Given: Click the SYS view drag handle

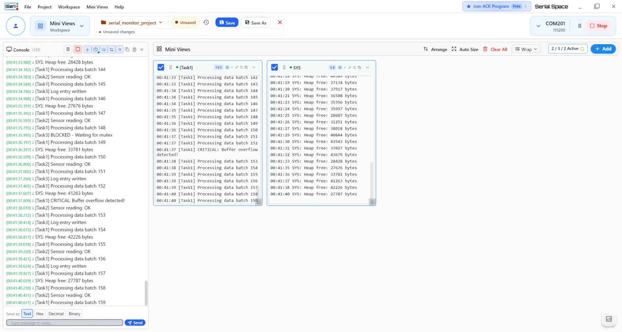Looking at the screenshot, I should (x=284, y=68).
